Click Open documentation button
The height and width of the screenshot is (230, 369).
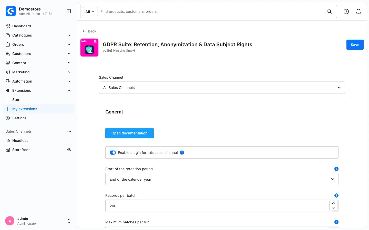pos(129,133)
